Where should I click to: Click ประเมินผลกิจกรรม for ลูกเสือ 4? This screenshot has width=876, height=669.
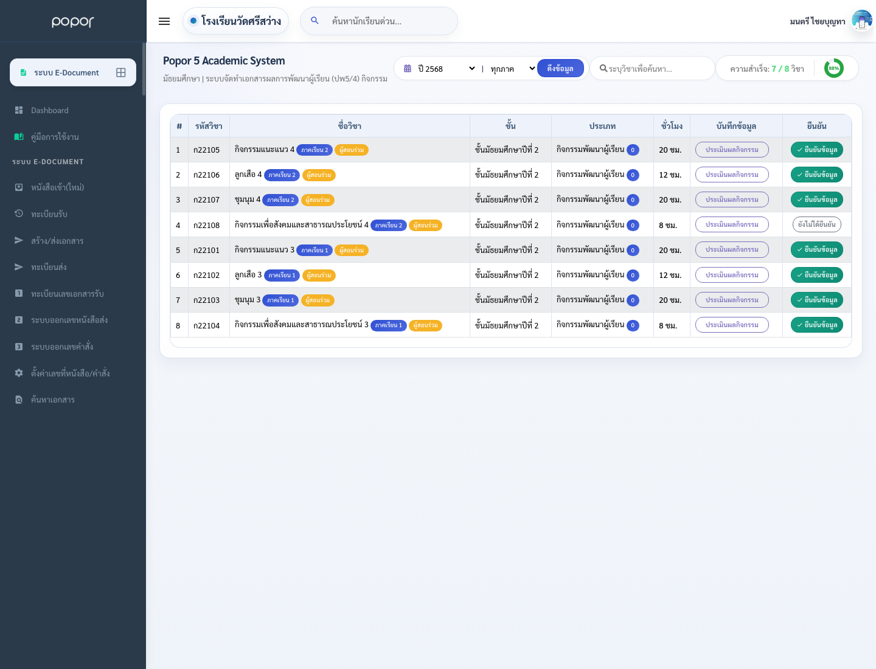coord(732,175)
